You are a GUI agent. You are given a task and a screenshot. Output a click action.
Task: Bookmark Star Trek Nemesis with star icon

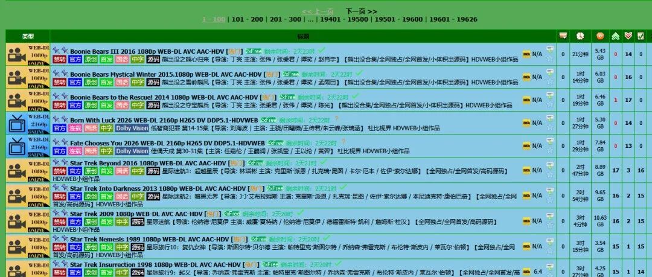(550, 251)
